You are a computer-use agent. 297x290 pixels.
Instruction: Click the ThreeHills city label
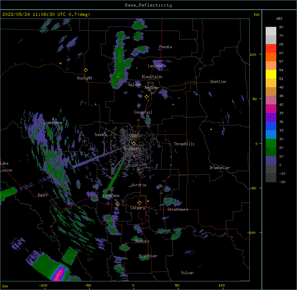pyautogui.click(x=184, y=144)
